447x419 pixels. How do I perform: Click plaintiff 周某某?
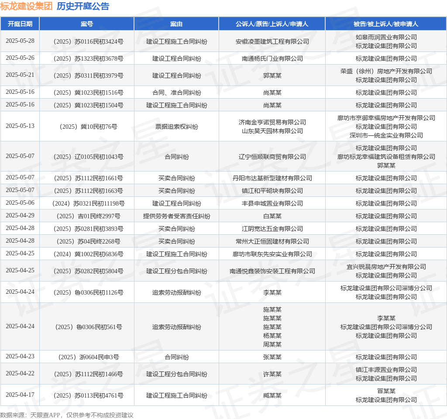coord(272,345)
